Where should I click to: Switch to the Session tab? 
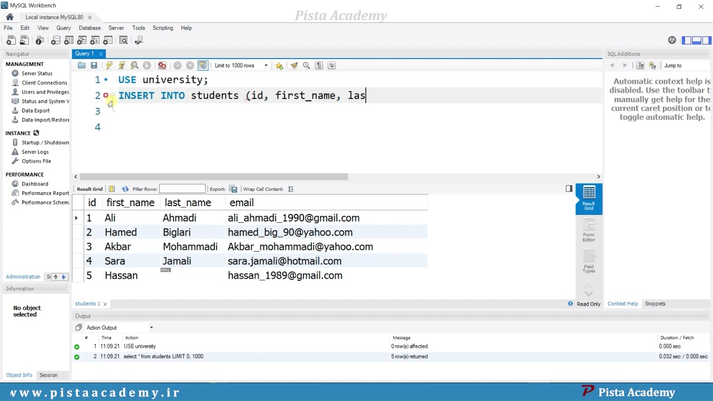point(48,375)
